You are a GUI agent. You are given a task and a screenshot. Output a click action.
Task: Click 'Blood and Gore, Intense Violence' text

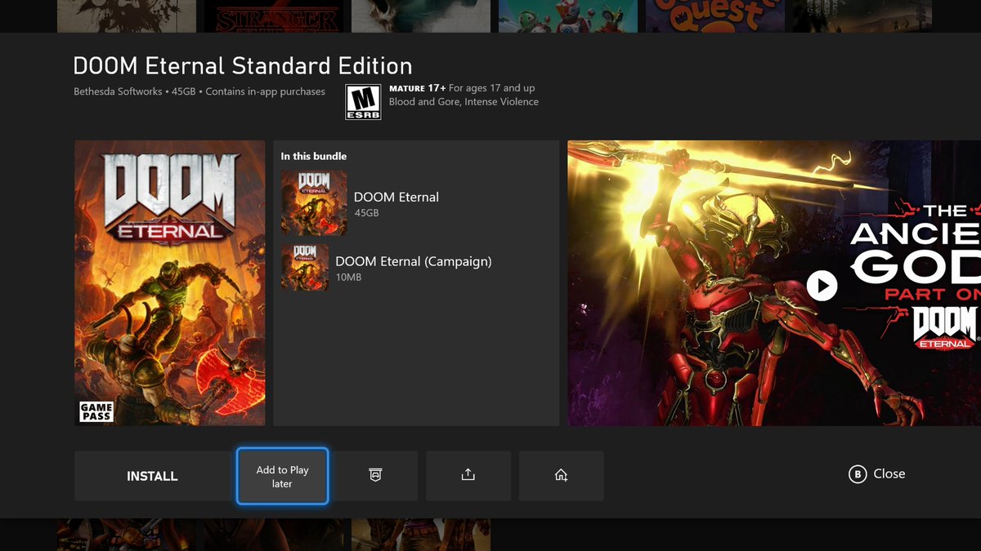(464, 102)
